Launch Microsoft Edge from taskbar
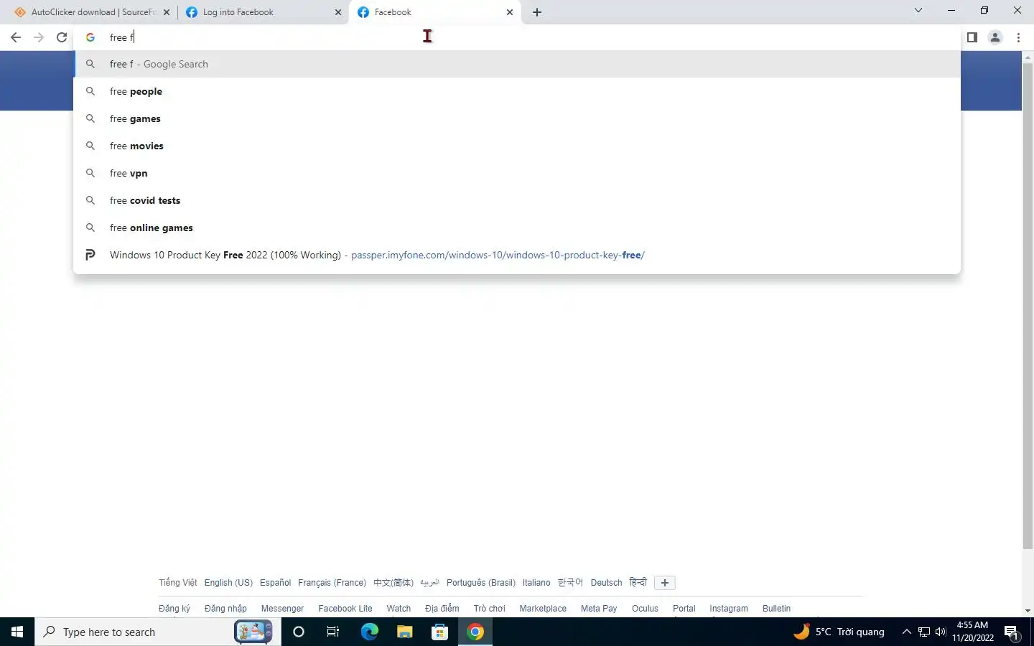This screenshot has width=1034, height=646. [x=369, y=632]
